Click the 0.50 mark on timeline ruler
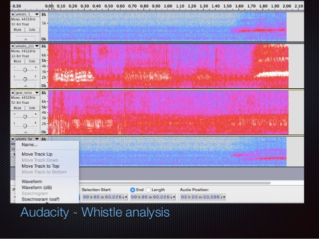319x239 pixels. point(108,6)
